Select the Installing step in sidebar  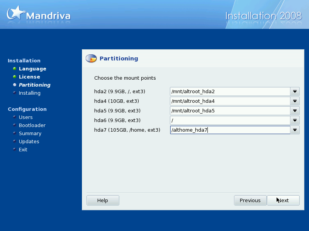(30, 93)
